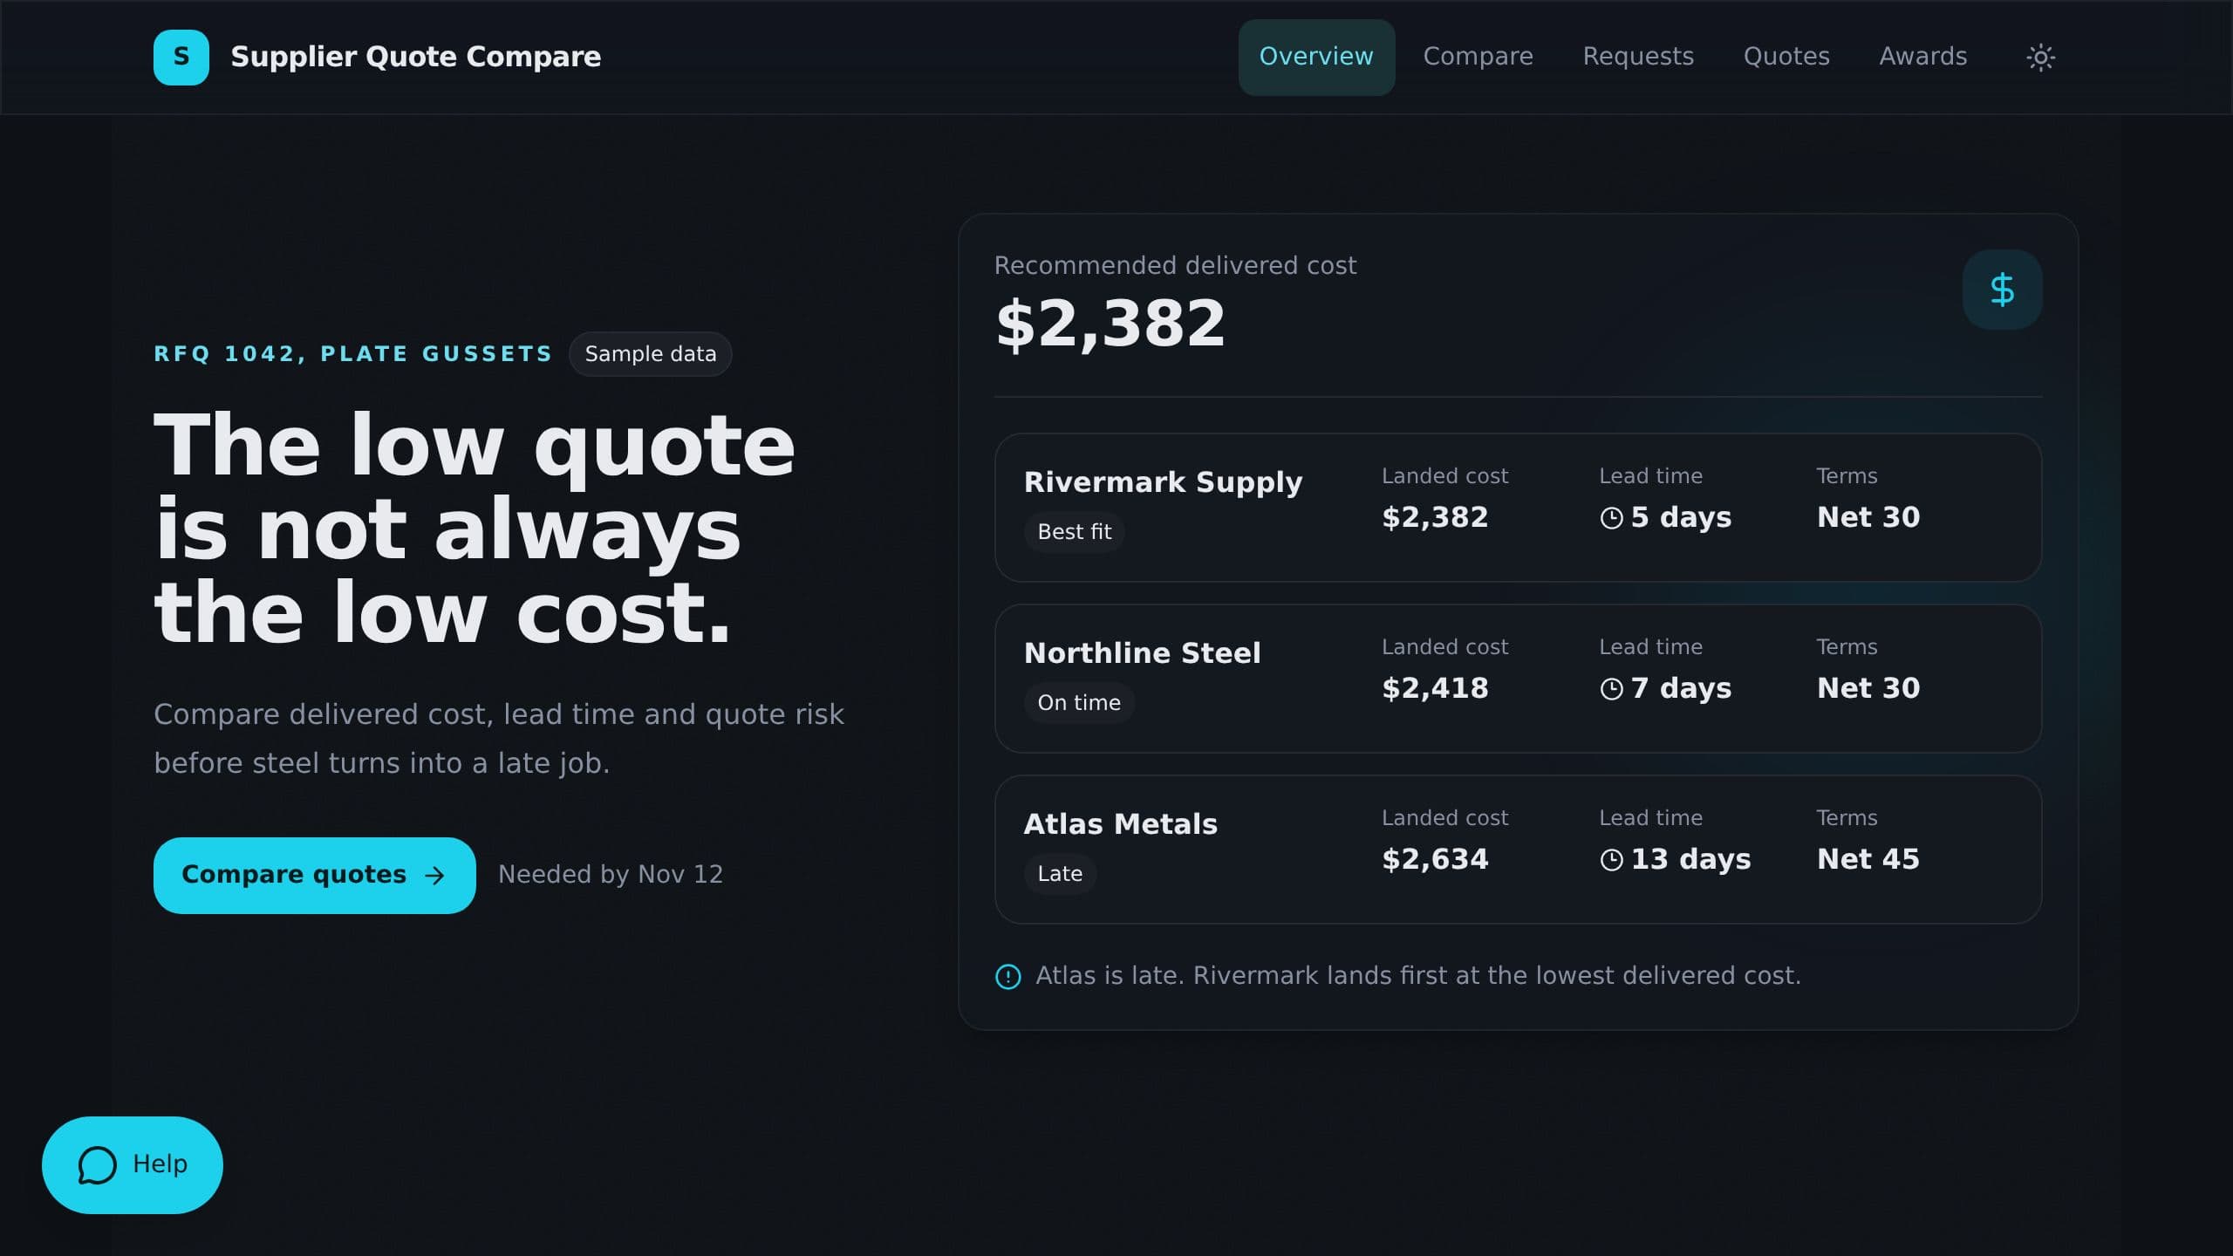Viewport: 2233px width, 1256px height.
Task: Click the RFQ 1042, Plate Gussets label
Action: tap(353, 354)
